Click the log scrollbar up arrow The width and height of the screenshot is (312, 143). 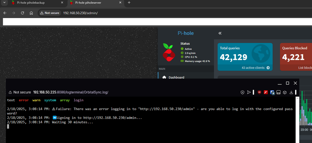(297, 98)
